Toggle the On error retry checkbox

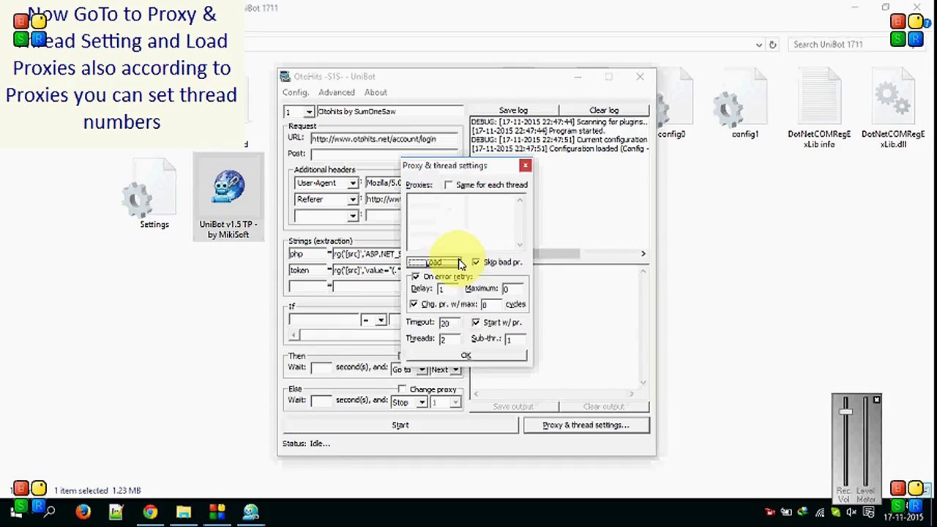click(416, 277)
